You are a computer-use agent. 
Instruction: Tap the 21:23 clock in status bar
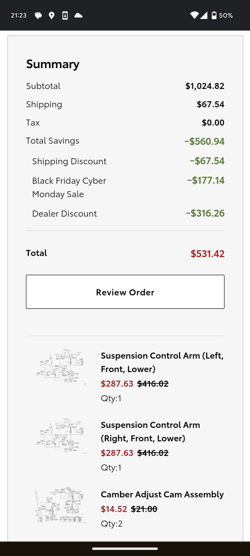click(19, 15)
